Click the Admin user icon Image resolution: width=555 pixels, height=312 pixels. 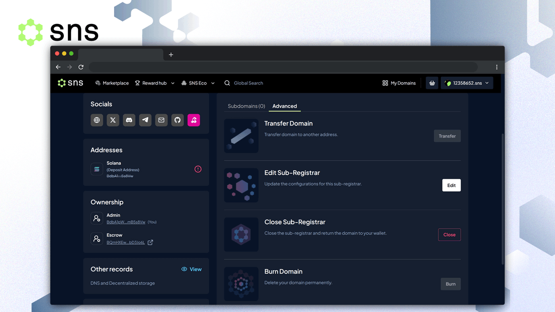coord(97,218)
